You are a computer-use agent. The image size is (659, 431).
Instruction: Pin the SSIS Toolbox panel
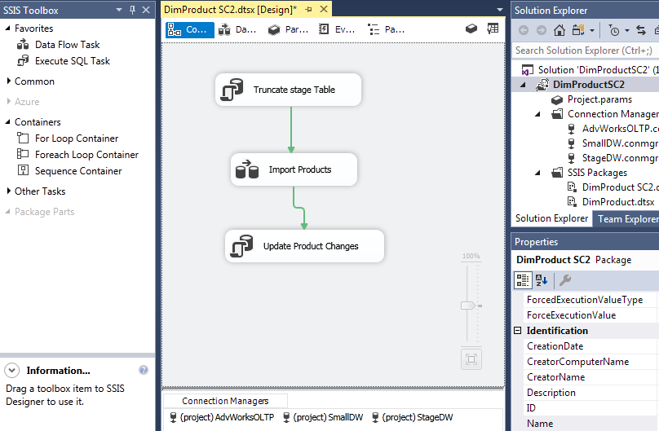coord(133,10)
